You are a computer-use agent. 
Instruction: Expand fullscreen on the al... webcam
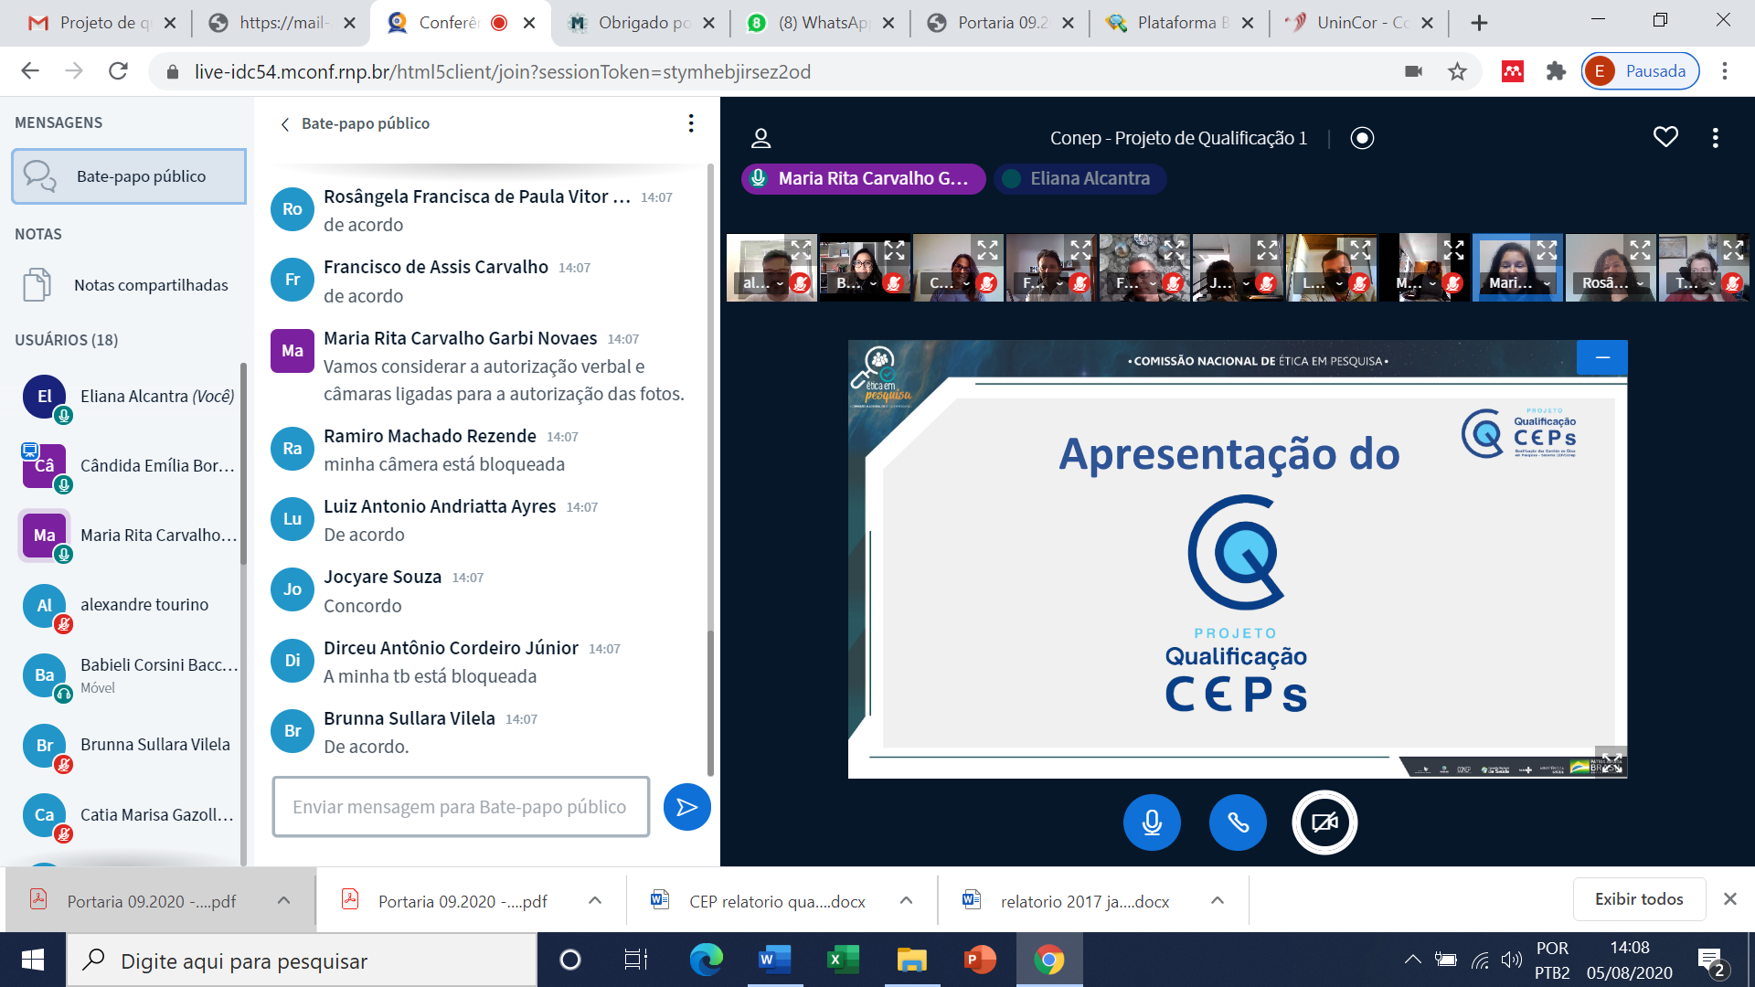click(x=801, y=249)
